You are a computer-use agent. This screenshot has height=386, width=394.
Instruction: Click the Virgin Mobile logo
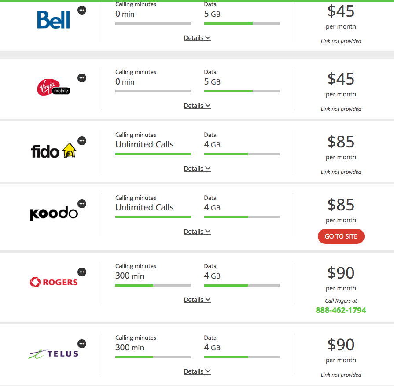click(54, 87)
